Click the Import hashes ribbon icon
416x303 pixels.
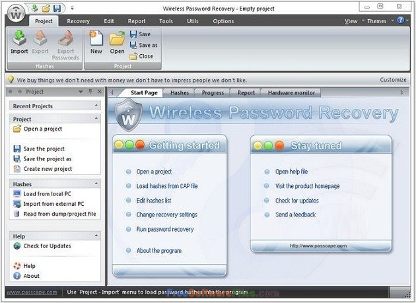point(19,42)
